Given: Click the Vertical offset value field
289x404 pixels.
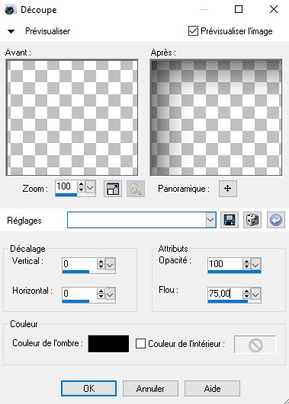Looking at the screenshot, I should tap(79, 264).
